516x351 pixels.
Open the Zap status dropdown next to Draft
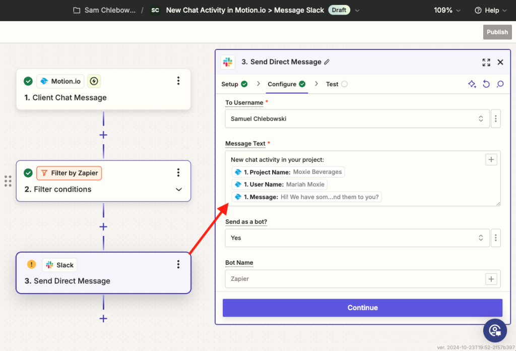(x=357, y=11)
